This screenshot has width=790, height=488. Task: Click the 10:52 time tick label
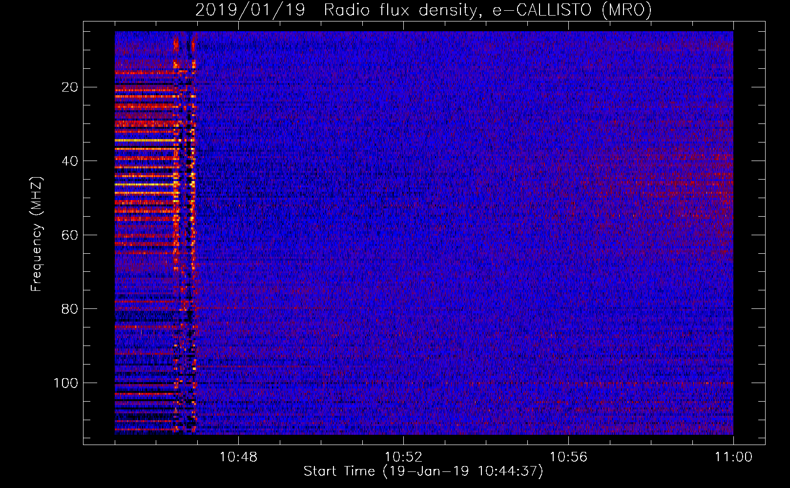(x=403, y=457)
